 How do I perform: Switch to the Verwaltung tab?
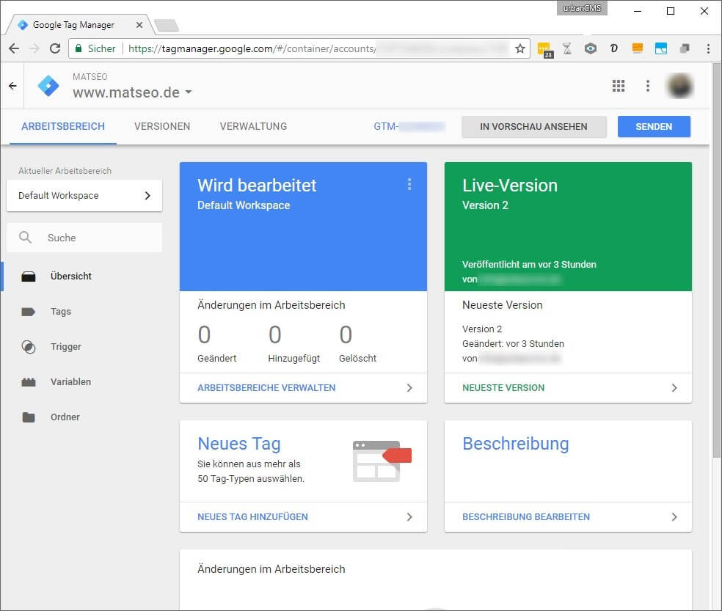point(253,126)
